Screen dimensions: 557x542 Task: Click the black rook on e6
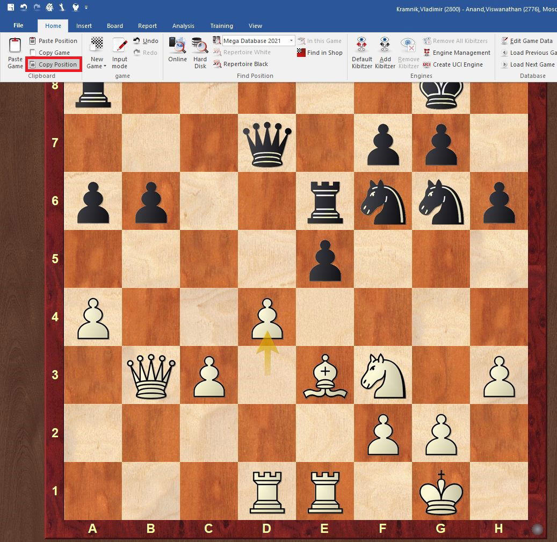[x=325, y=201]
